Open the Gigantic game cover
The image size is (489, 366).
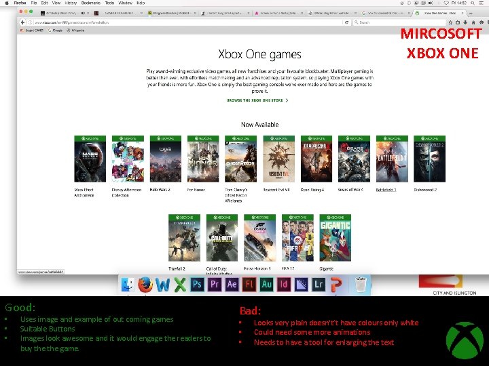click(336, 238)
